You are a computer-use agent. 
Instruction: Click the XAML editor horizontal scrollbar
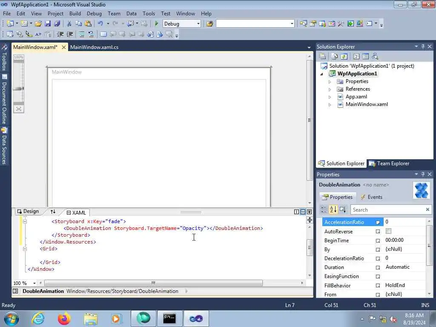153,283
